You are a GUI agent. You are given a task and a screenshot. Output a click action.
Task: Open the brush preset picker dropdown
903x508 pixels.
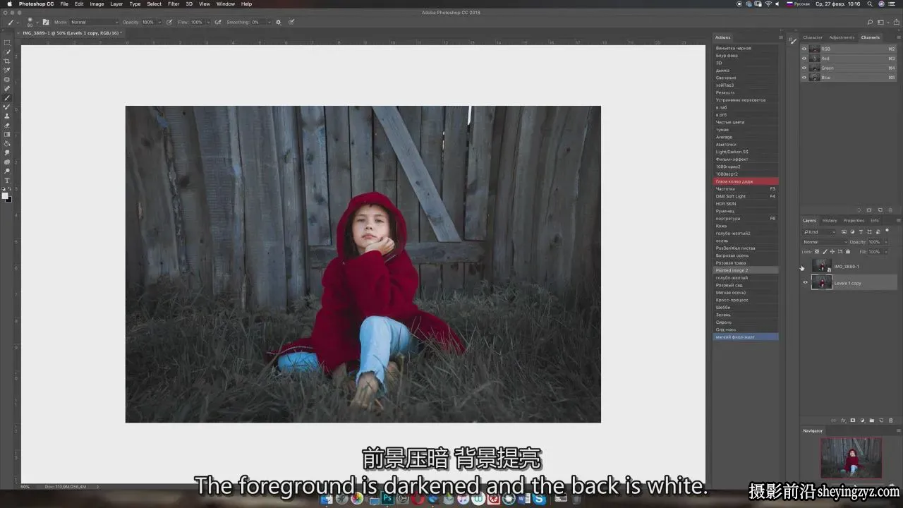click(36, 22)
